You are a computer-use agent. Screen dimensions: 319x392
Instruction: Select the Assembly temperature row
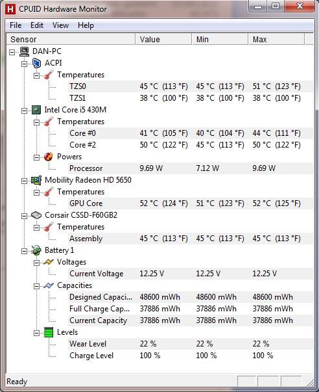191,239
